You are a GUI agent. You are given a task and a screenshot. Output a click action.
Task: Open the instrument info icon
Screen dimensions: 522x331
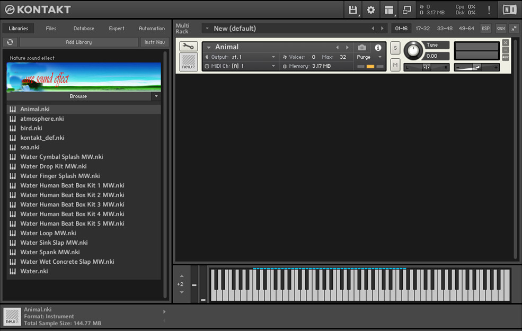pos(378,48)
